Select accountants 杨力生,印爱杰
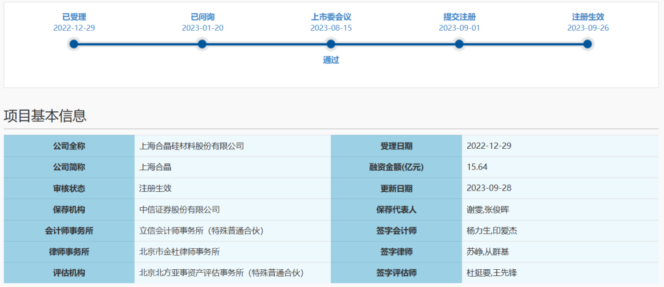This screenshot has height=287, width=664. point(492,230)
